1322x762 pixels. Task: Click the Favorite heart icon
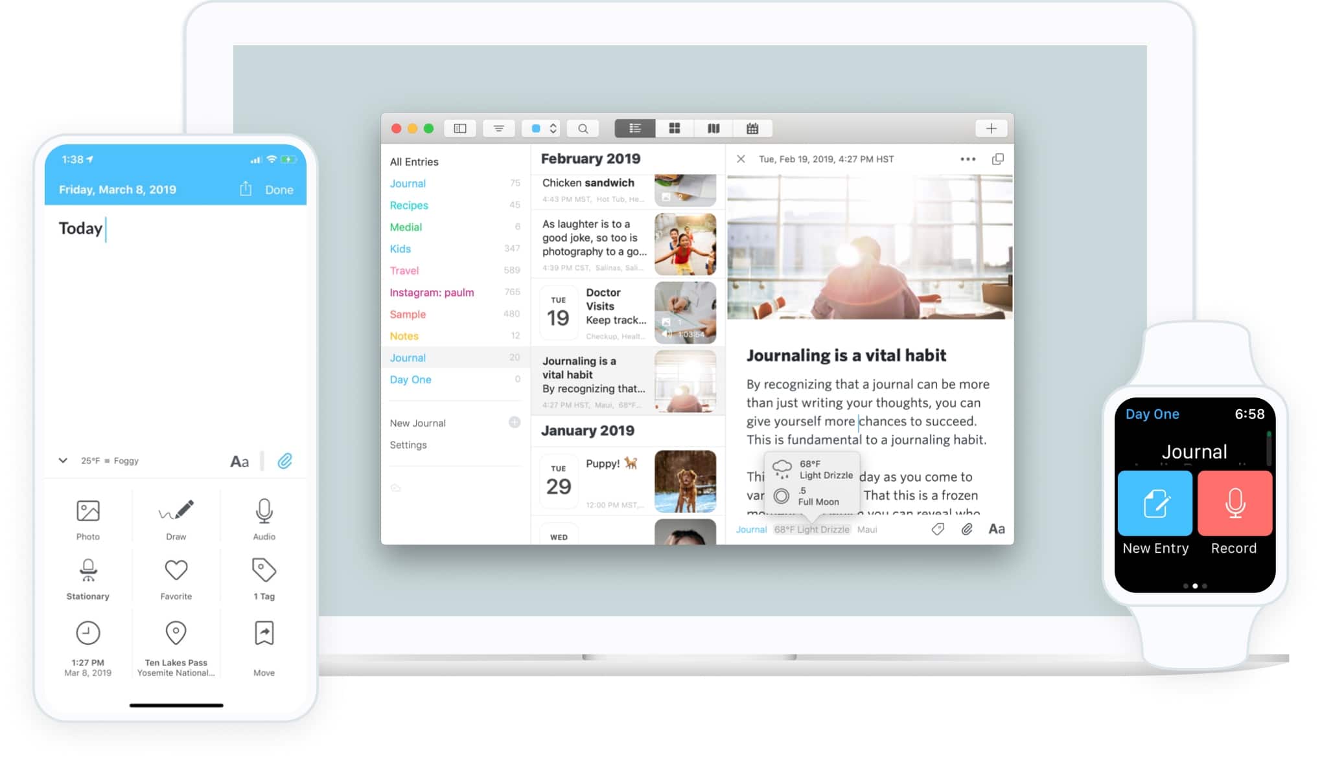pyautogui.click(x=175, y=570)
